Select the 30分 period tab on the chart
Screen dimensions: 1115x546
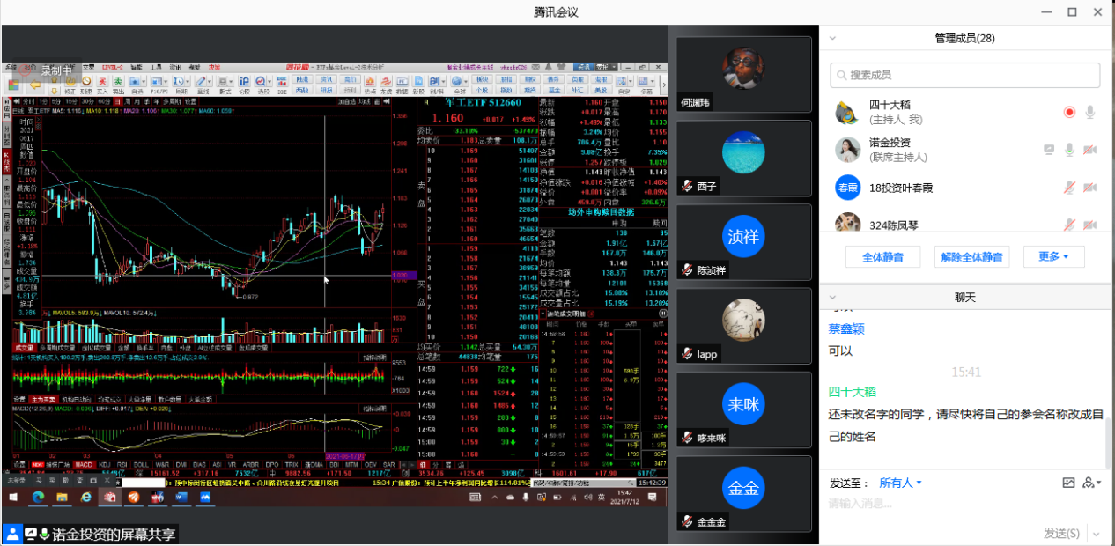[x=88, y=102]
